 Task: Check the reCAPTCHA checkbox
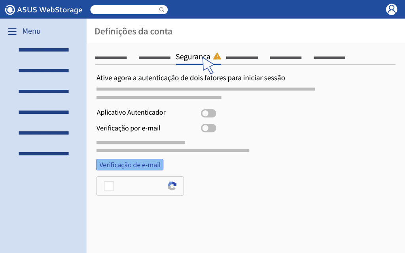point(109,186)
